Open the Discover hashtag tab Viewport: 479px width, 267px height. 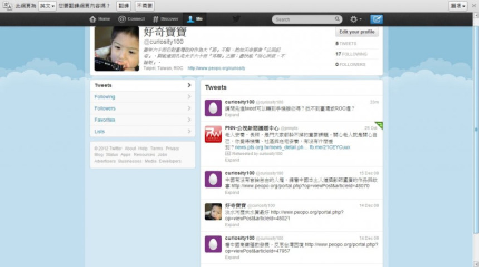(x=157, y=19)
